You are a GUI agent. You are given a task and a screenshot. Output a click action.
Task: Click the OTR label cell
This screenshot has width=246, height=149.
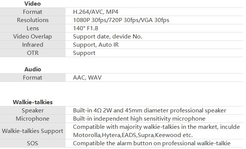[x=33, y=53]
